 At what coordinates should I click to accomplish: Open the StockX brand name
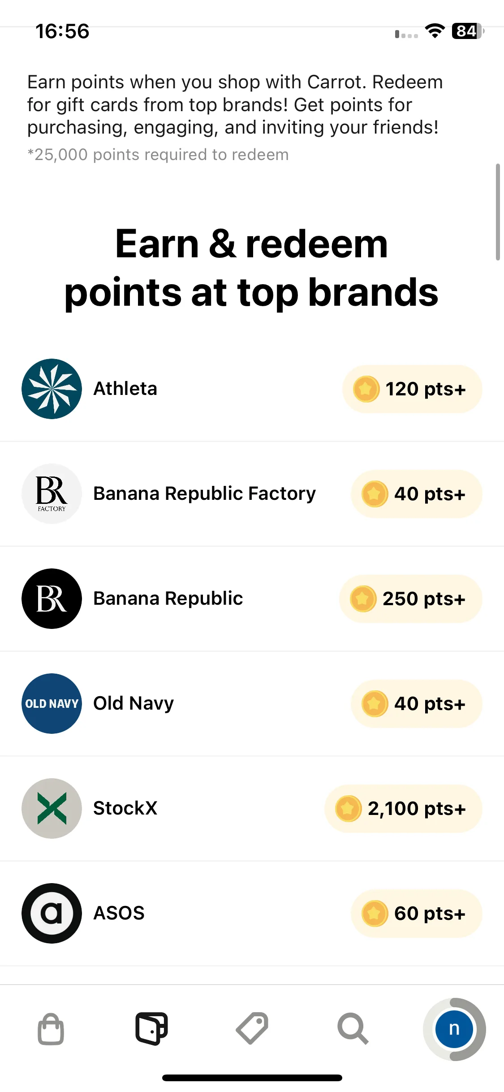click(x=125, y=808)
